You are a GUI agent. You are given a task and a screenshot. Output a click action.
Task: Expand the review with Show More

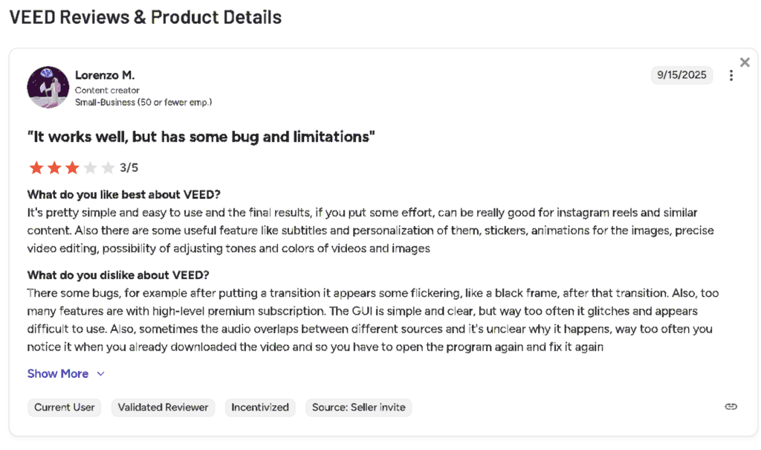pos(58,373)
